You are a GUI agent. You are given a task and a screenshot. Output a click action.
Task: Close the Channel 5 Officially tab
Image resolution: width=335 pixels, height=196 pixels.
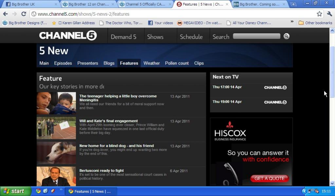click(x=170, y=4)
